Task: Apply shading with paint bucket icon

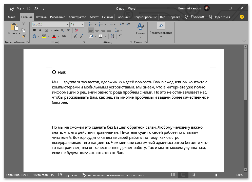Action: pyautogui.click(x=91, y=36)
